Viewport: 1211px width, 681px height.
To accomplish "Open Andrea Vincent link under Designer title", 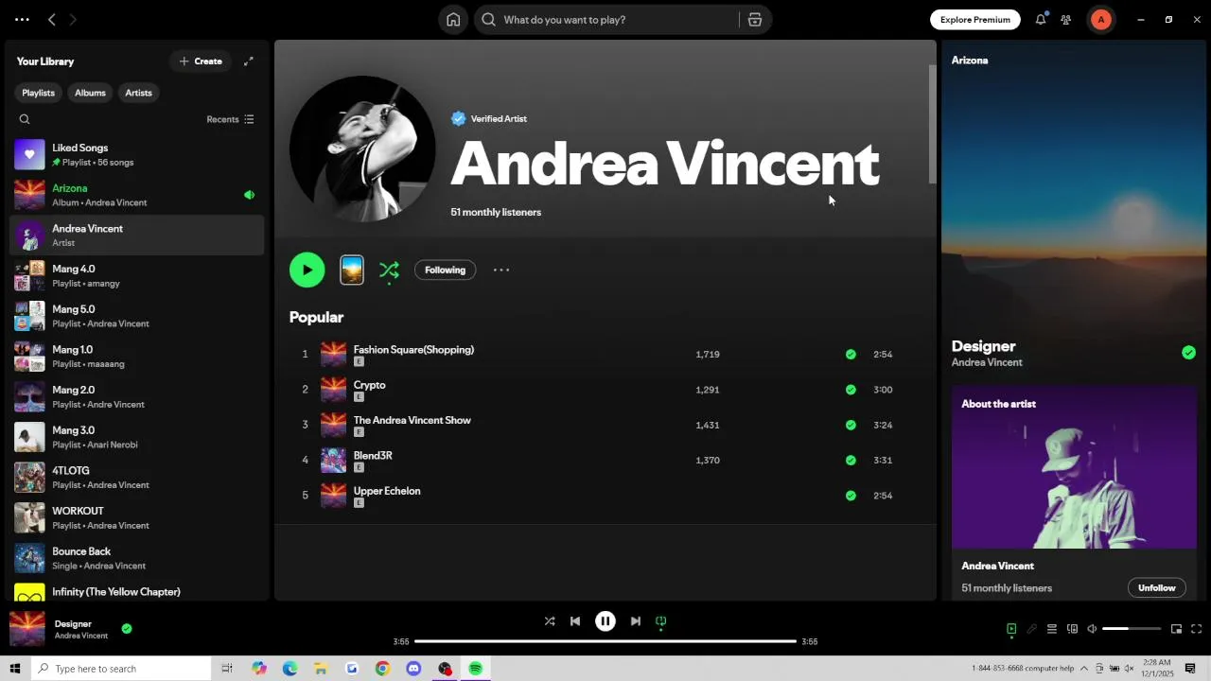I will [987, 362].
